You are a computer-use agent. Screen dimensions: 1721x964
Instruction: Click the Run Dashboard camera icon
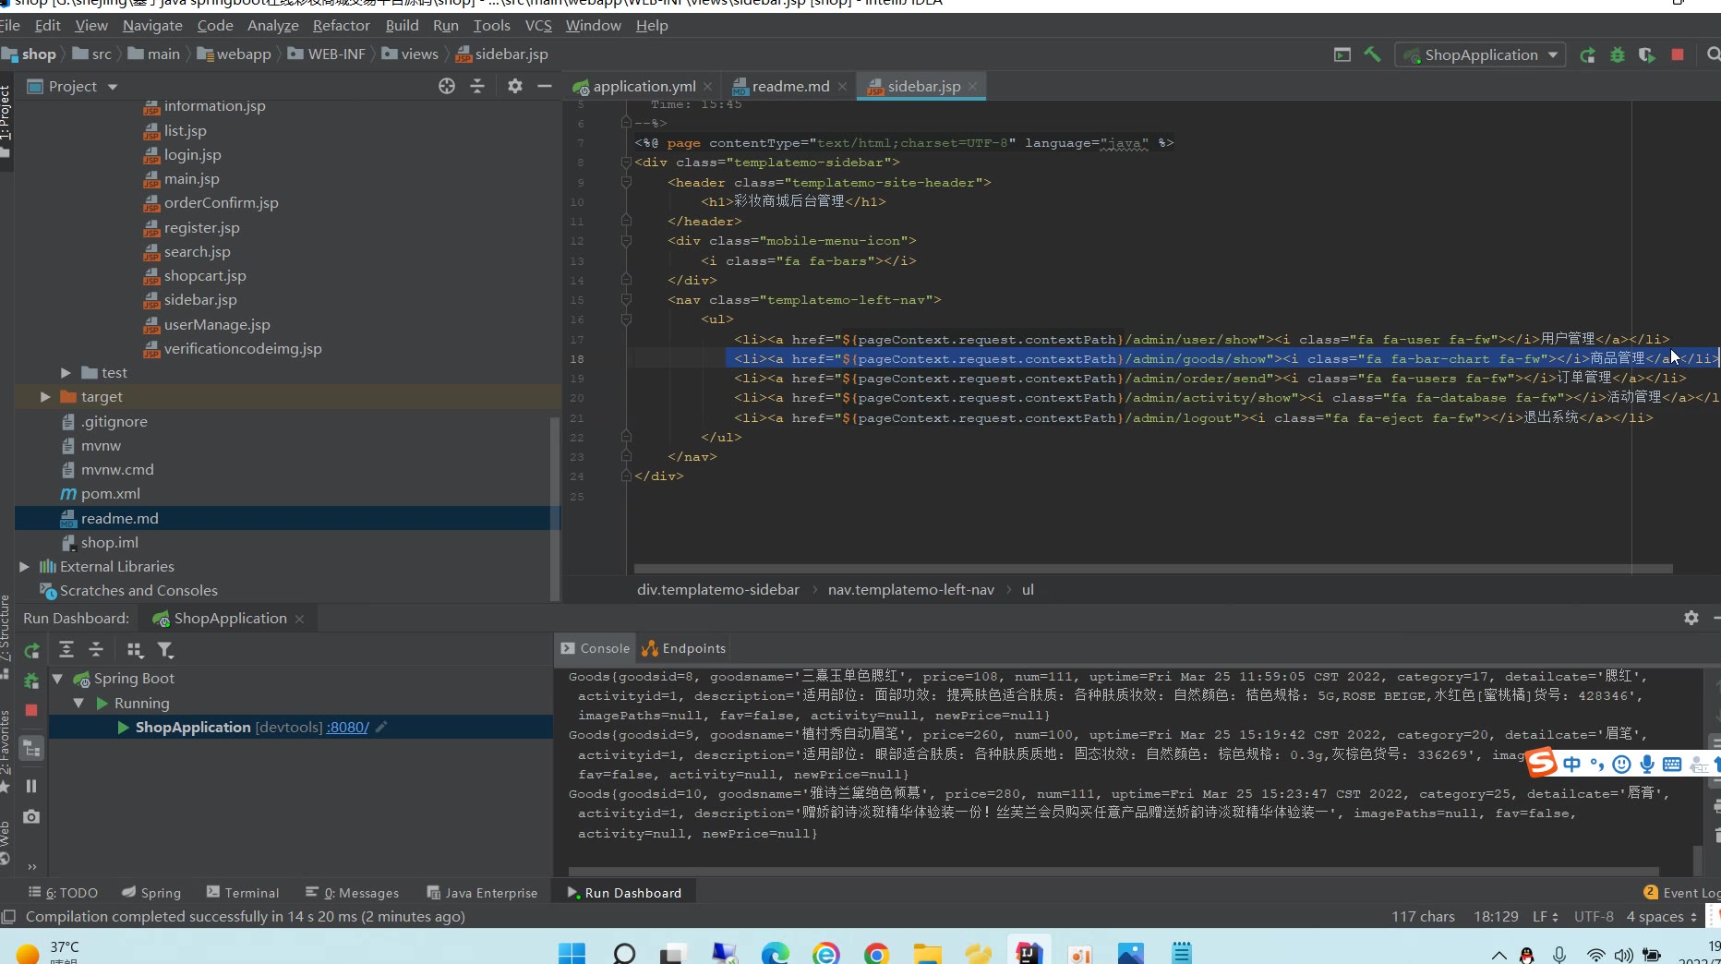coord(30,816)
